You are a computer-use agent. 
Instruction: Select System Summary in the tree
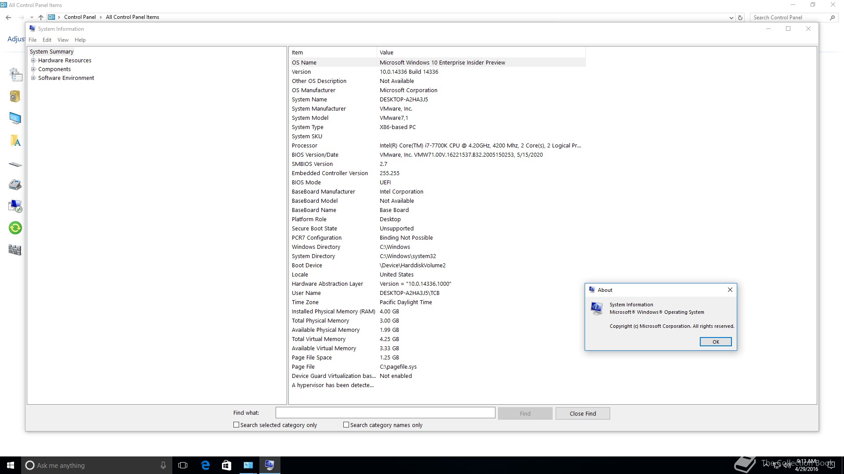click(x=51, y=52)
